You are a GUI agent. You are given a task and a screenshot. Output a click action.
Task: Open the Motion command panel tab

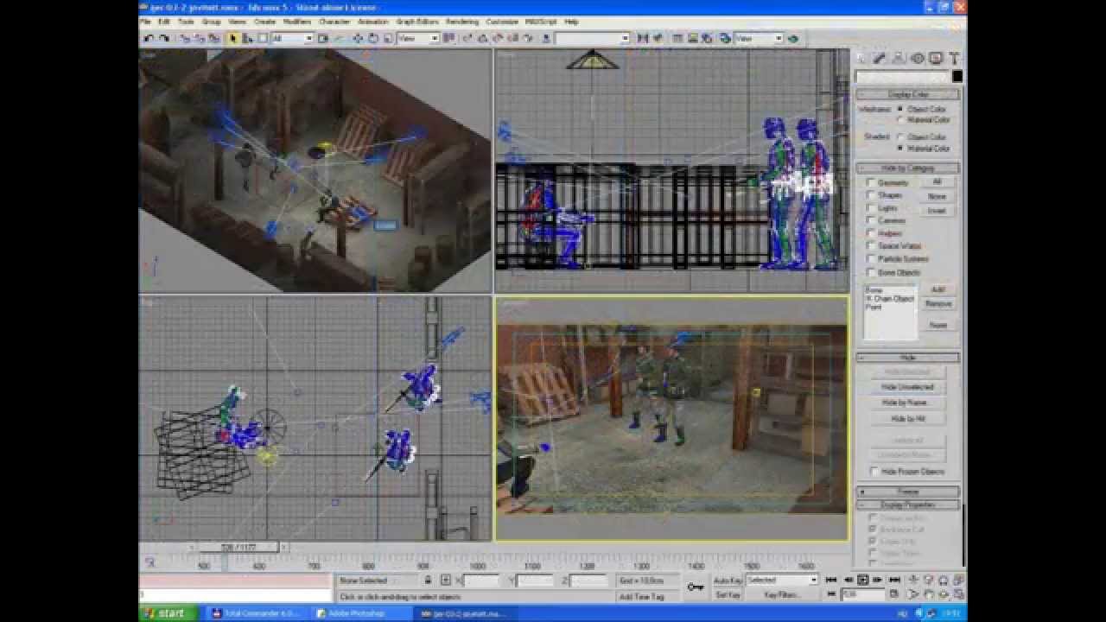coord(917,59)
